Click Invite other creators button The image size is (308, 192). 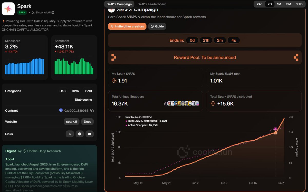click(127, 26)
